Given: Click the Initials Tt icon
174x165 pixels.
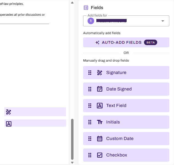Looking at the screenshot, I should pos(100,122).
